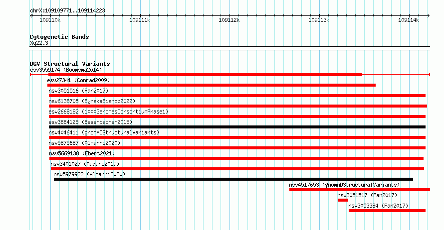Open the nsv3051517 (Fan2017) label
444x230 pixels.
tap(367, 195)
